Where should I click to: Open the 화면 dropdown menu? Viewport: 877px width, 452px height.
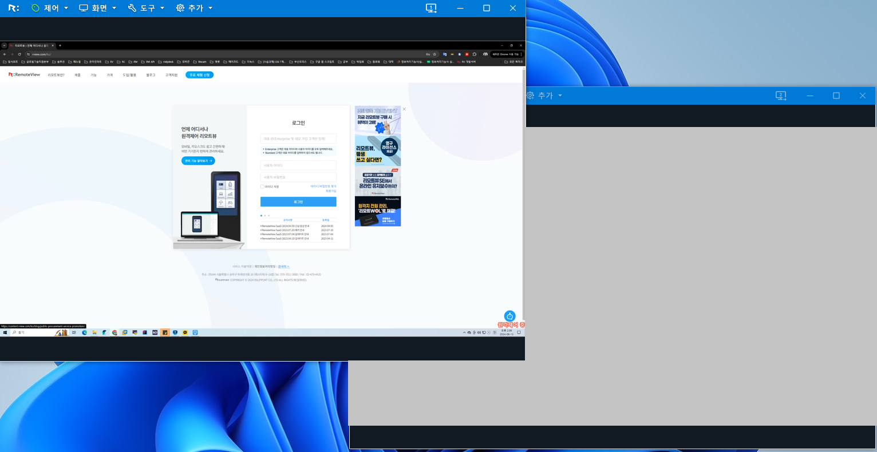click(98, 8)
